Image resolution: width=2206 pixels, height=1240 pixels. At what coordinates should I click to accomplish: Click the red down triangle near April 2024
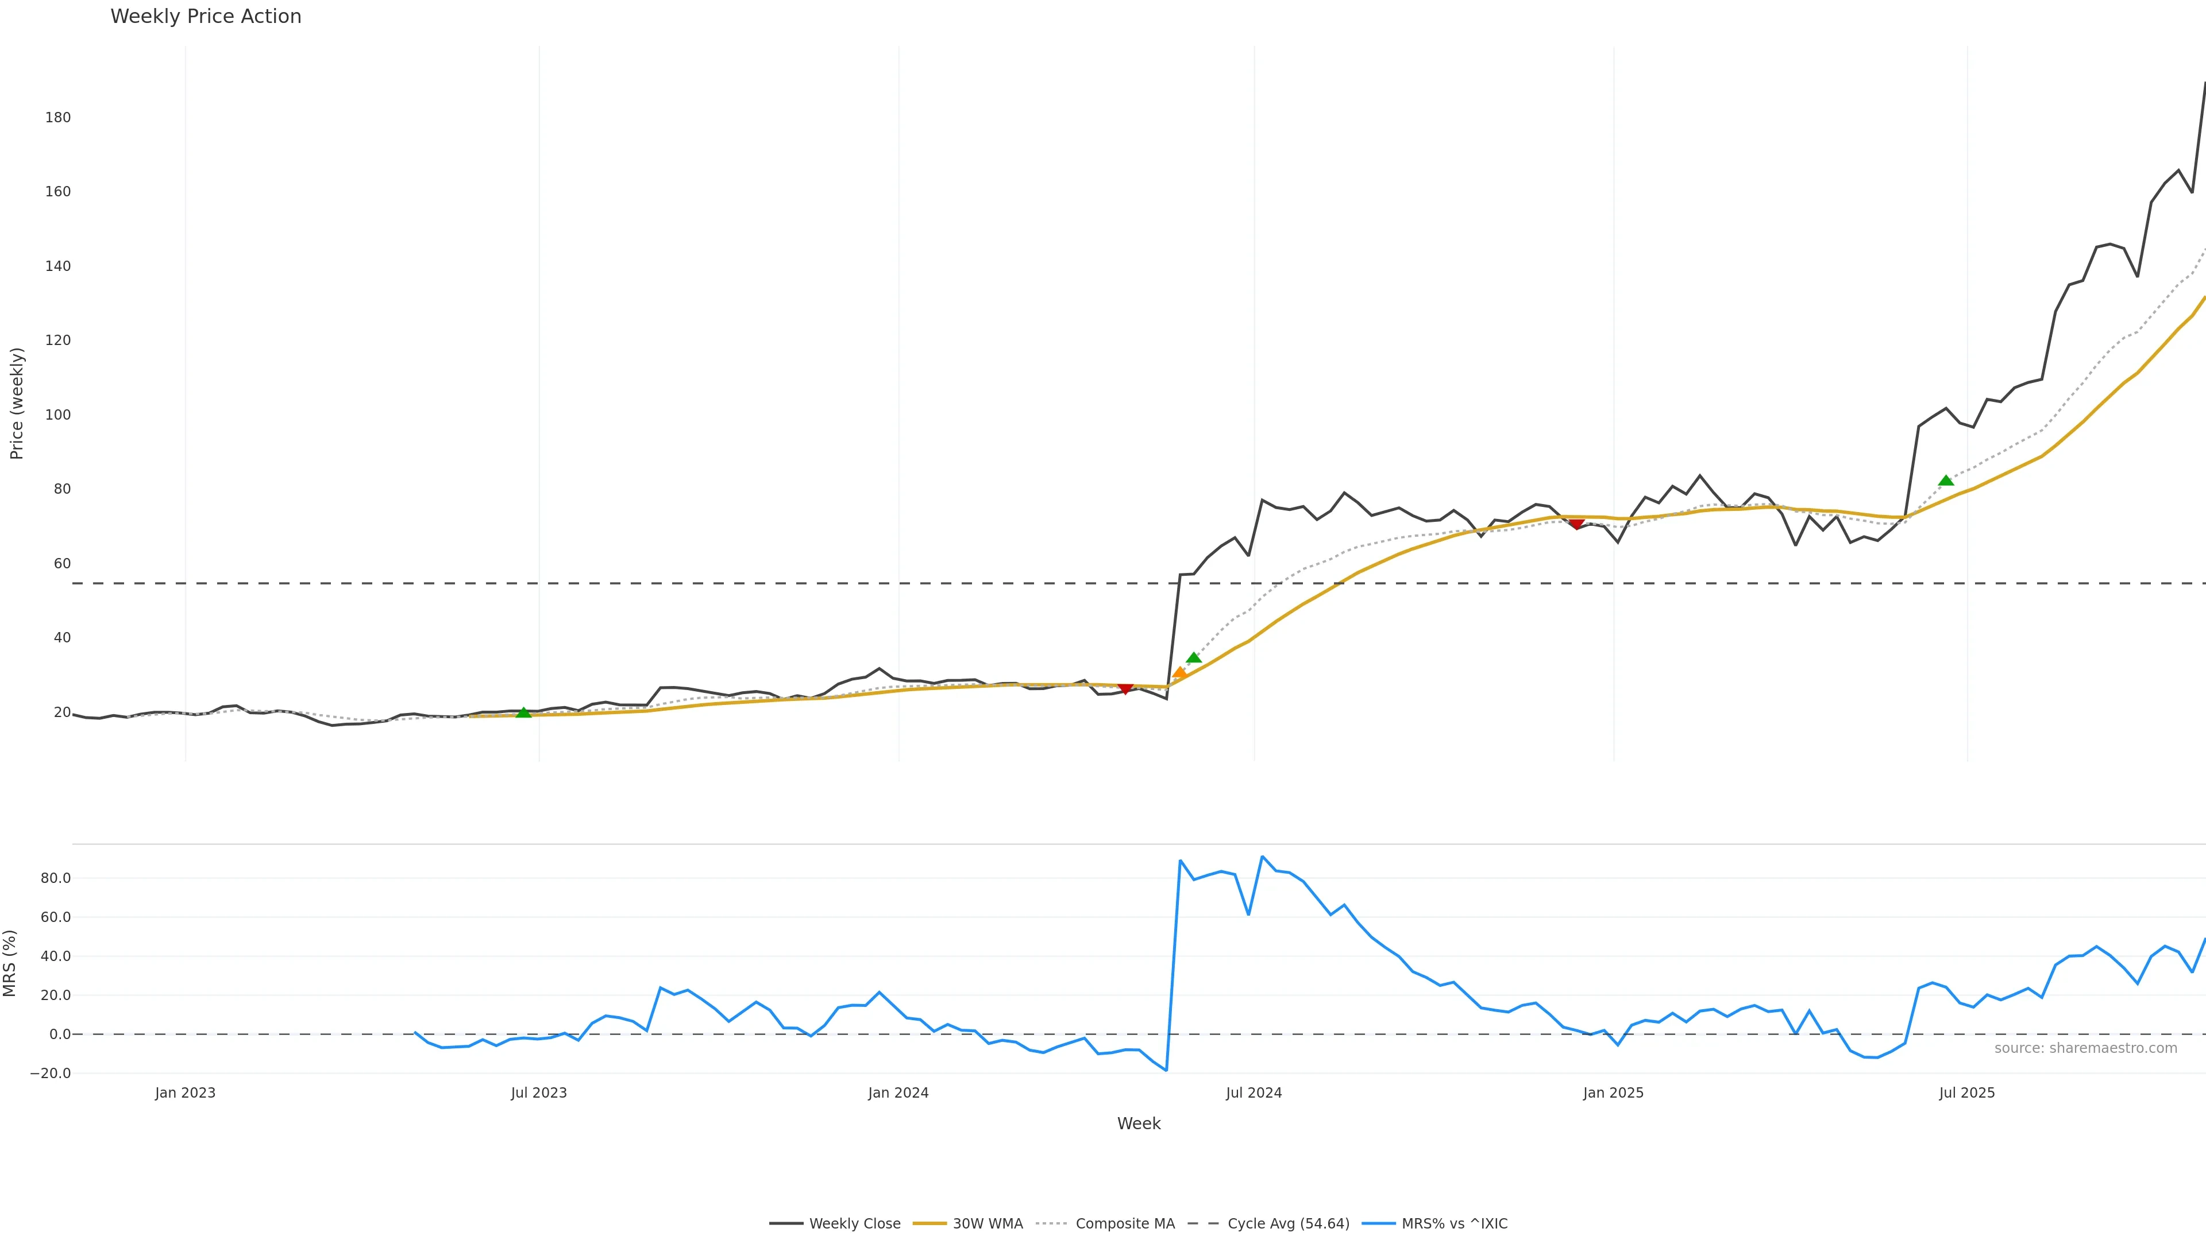1125,689
